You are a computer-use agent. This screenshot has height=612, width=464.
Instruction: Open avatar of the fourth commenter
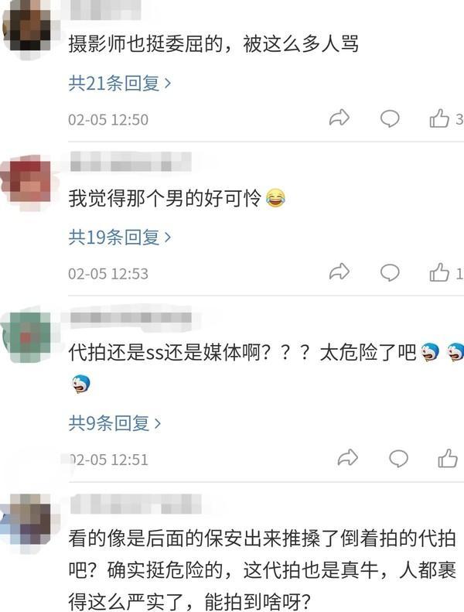[x=26, y=521]
